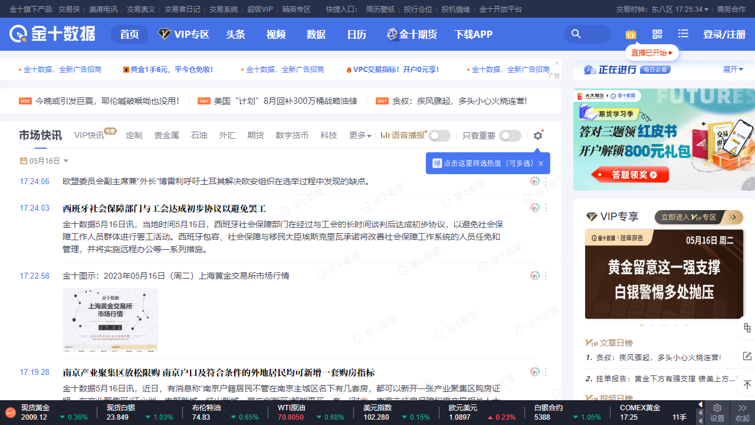The height and width of the screenshot is (425, 755).
Task: Open the 头条 navigation menu item
Action: pos(235,34)
